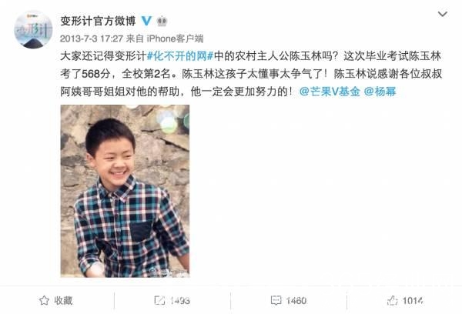Viewport: 462px width, 314px height.
Task: Click the comment bubble icon
Action: click(x=276, y=300)
